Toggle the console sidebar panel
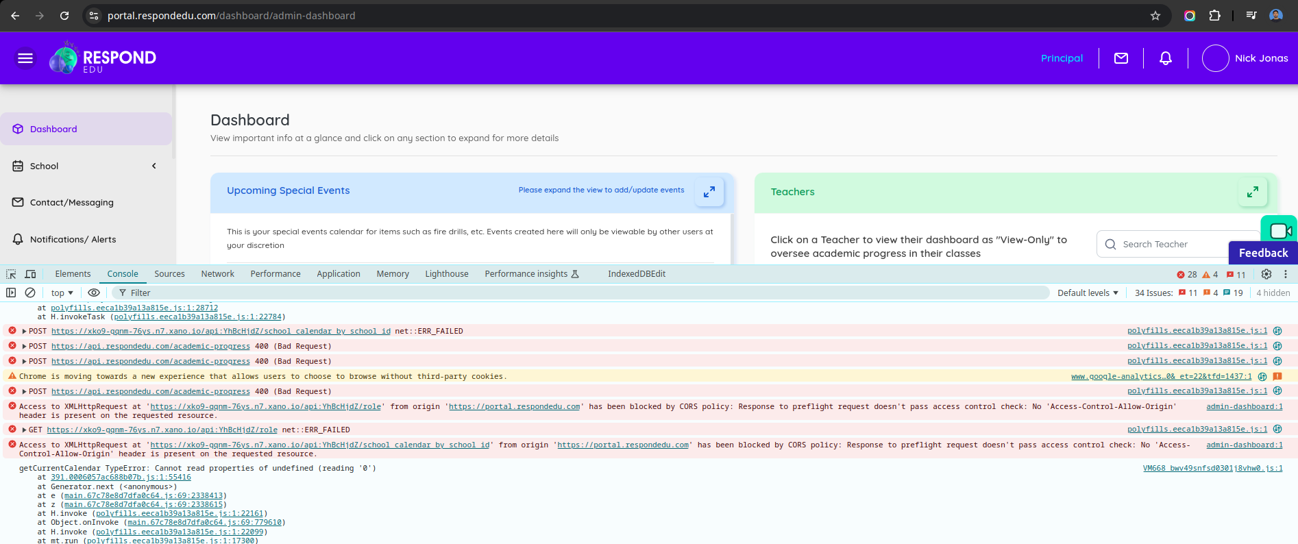The image size is (1298, 544). (x=11, y=293)
